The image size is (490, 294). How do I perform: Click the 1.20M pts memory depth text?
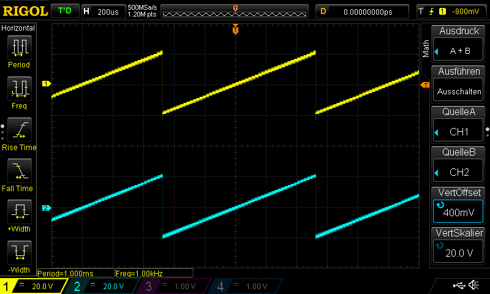point(142,14)
